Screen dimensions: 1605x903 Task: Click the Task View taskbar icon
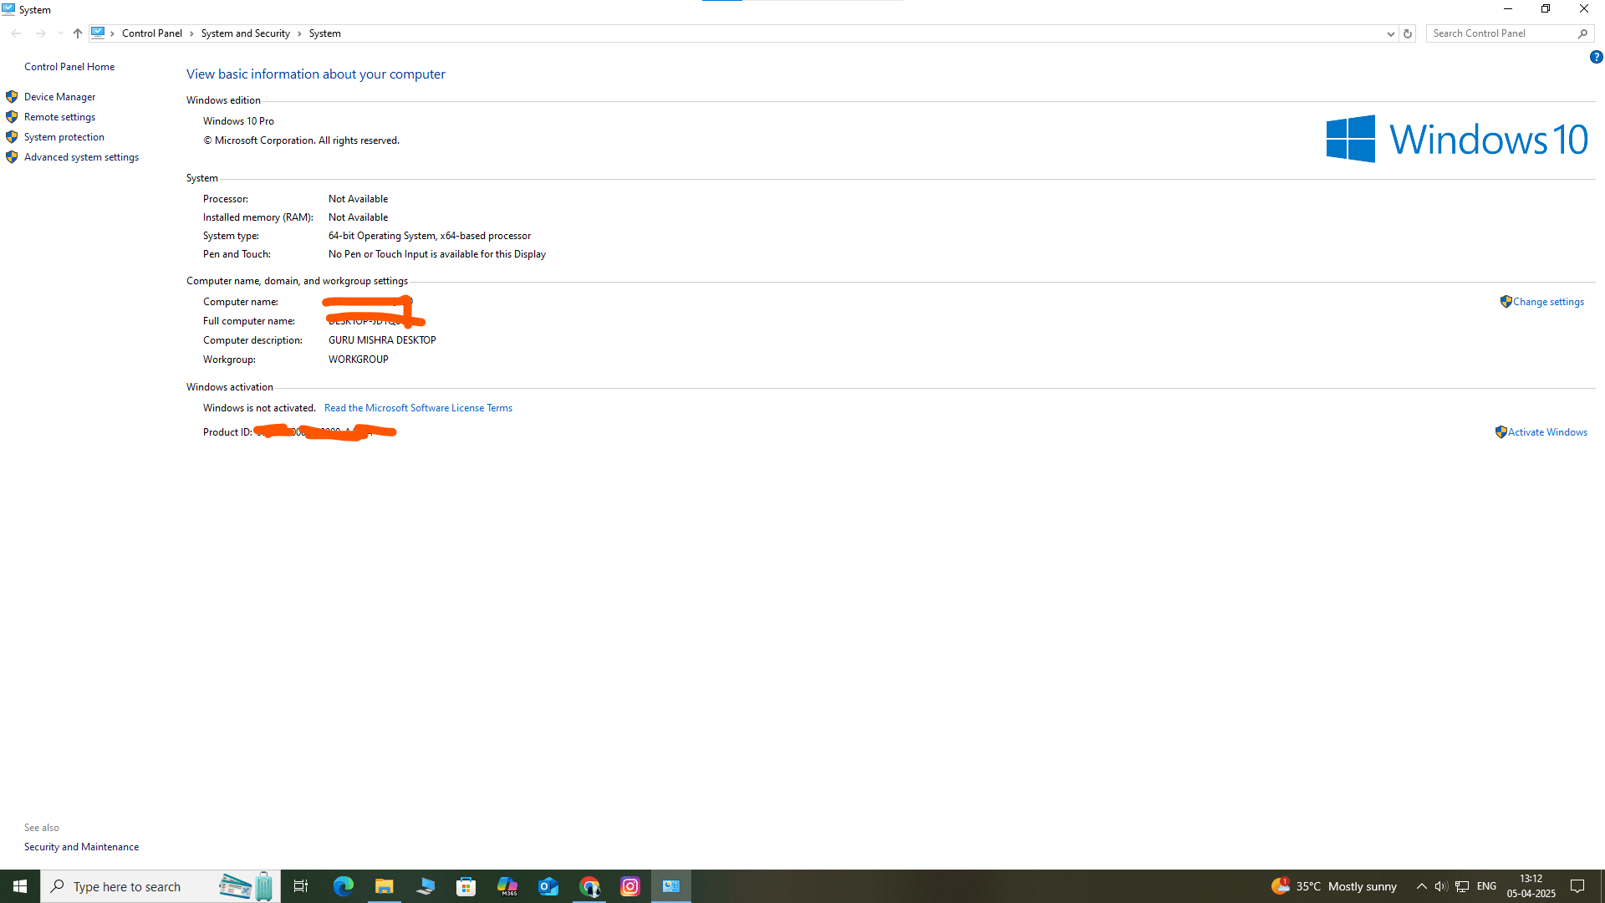pos(301,886)
